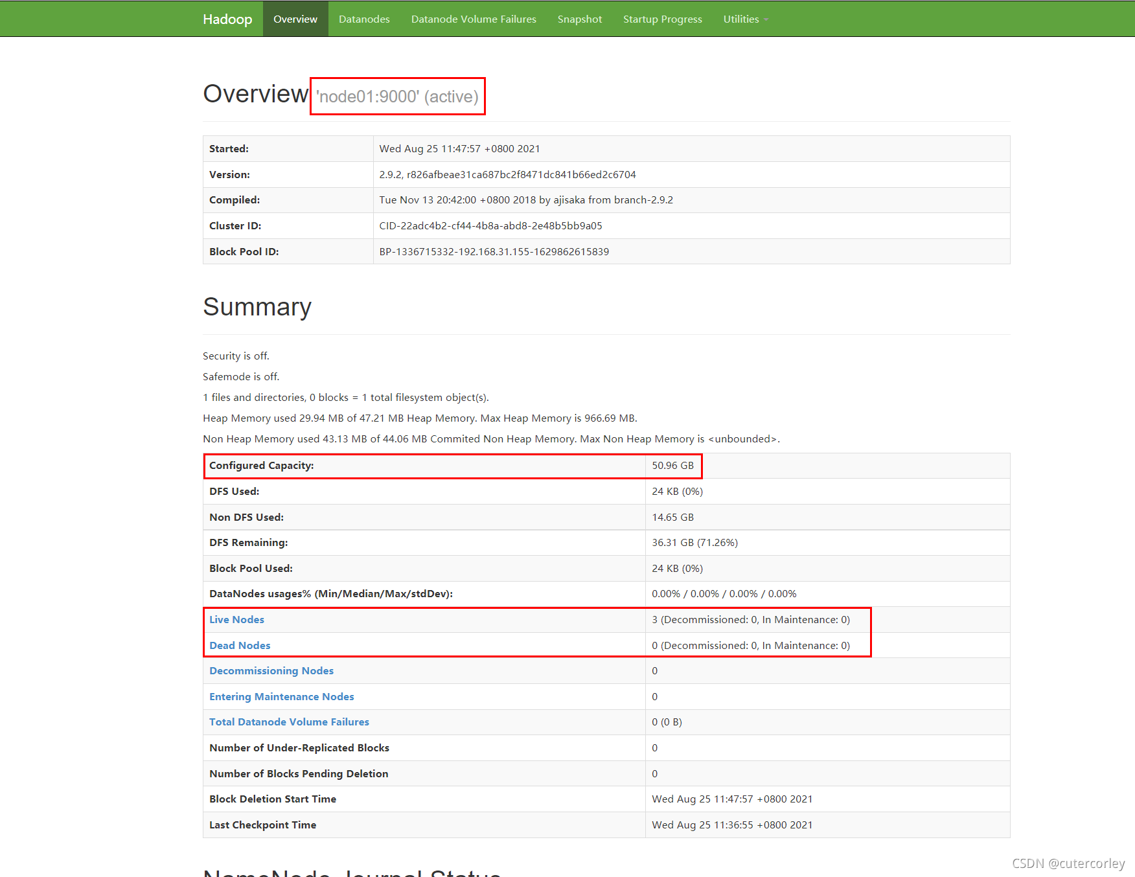The height and width of the screenshot is (877, 1135).
Task: Open the Datanodes tab
Action: [x=364, y=19]
